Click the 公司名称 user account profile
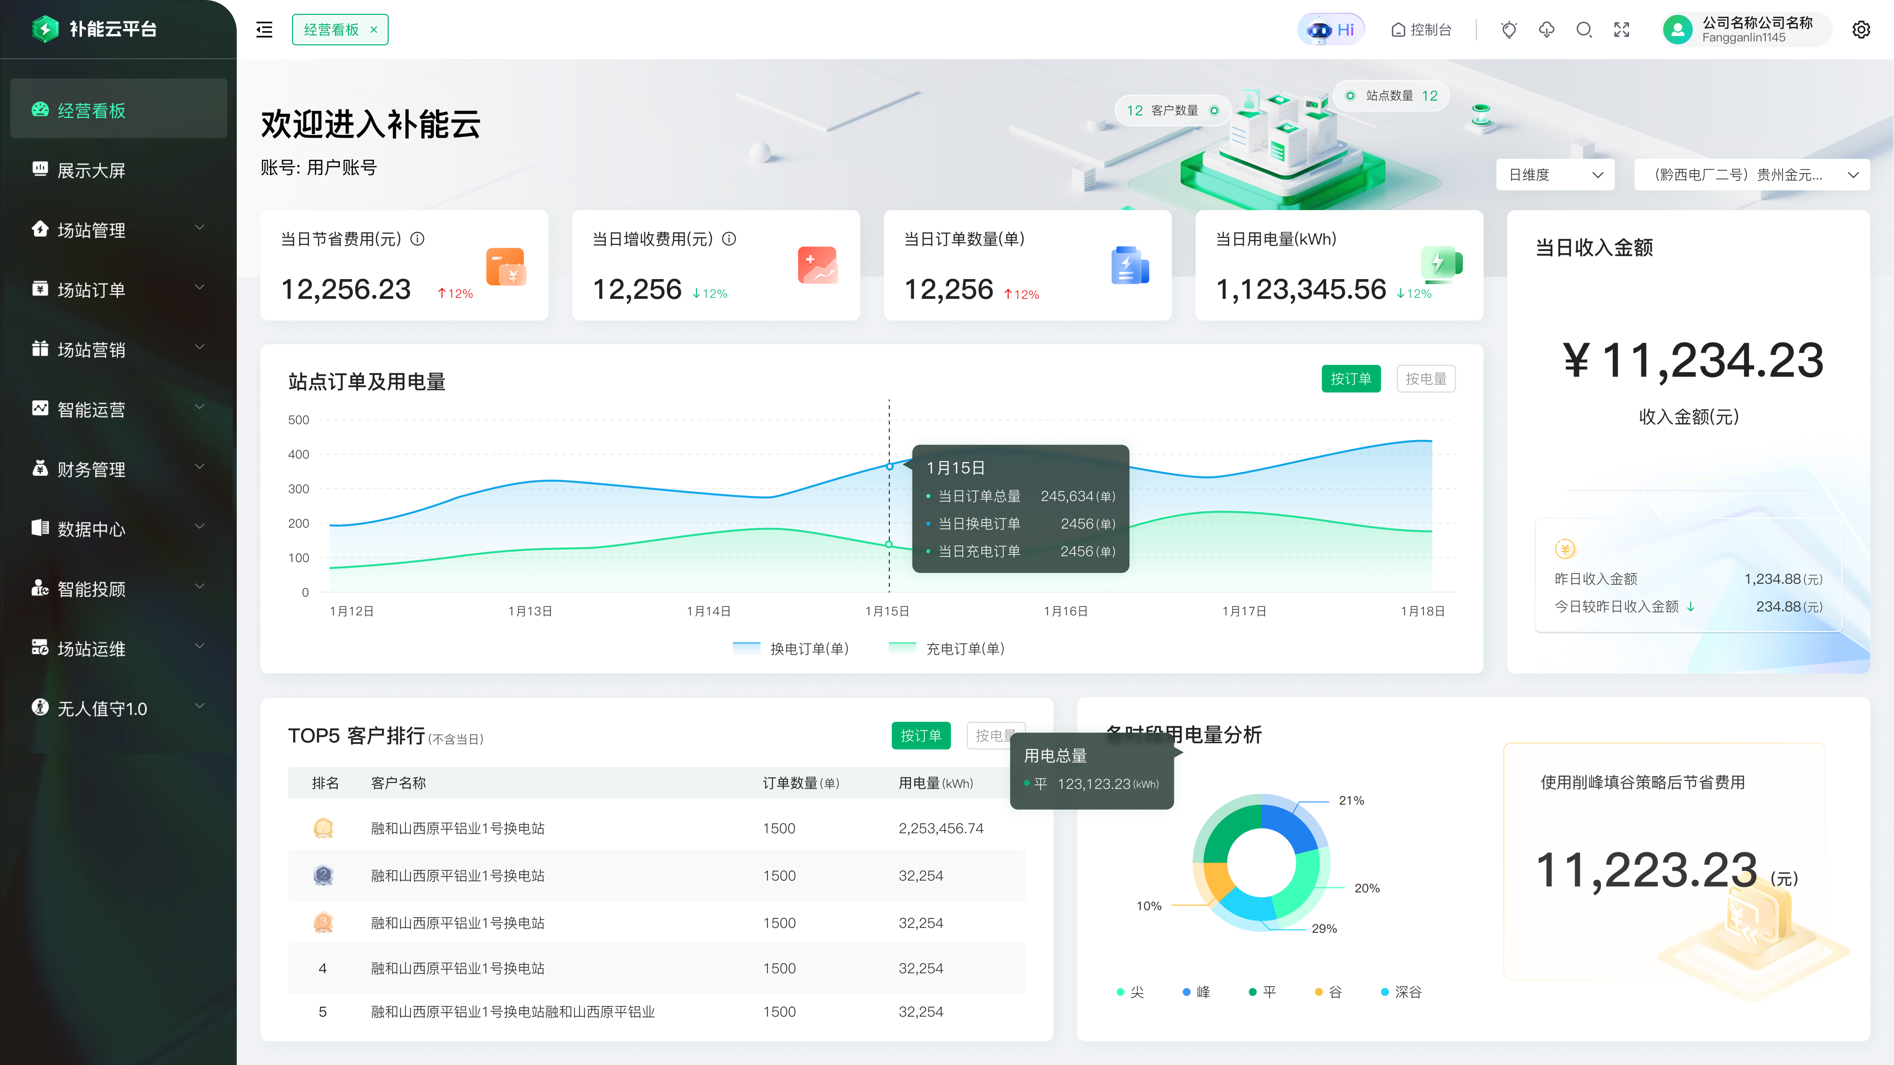 coord(1743,30)
